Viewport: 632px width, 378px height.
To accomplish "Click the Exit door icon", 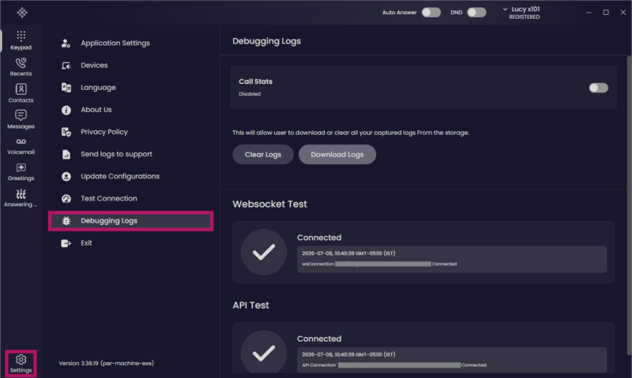I will point(66,243).
